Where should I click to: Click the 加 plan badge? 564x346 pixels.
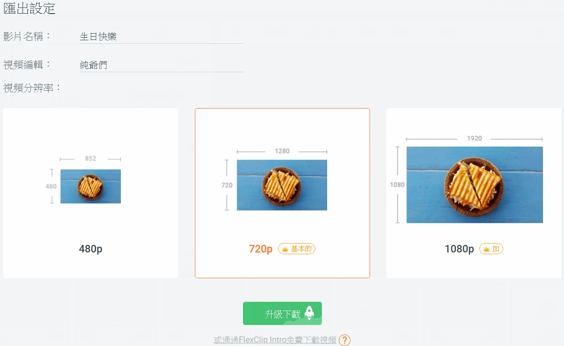point(491,249)
